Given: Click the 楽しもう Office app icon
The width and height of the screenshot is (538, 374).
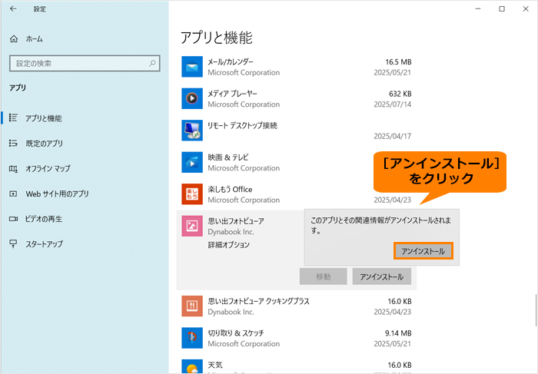Looking at the screenshot, I should coord(192,194).
